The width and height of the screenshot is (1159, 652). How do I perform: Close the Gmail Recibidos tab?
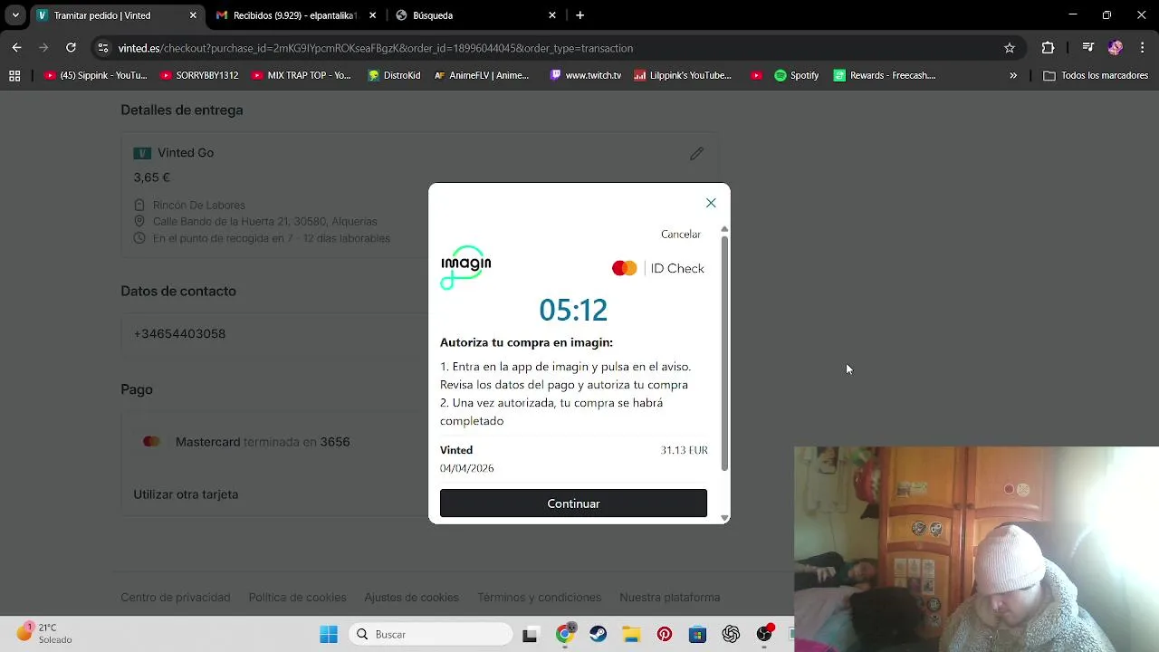click(x=372, y=15)
